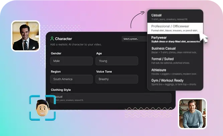Pick the Gym / Workout Ready option
Screen dimensions: 223x136
(175, 82)
